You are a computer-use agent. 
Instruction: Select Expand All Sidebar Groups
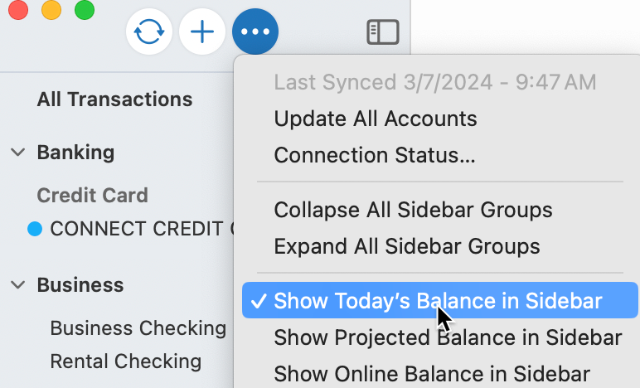[x=407, y=246]
